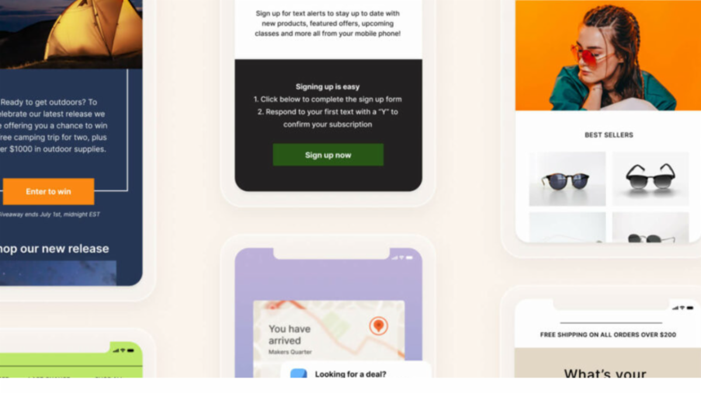Select the bottom-right aviator sunglasses thumbnail
Viewport: 701px width, 394px height.
click(651, 227)
